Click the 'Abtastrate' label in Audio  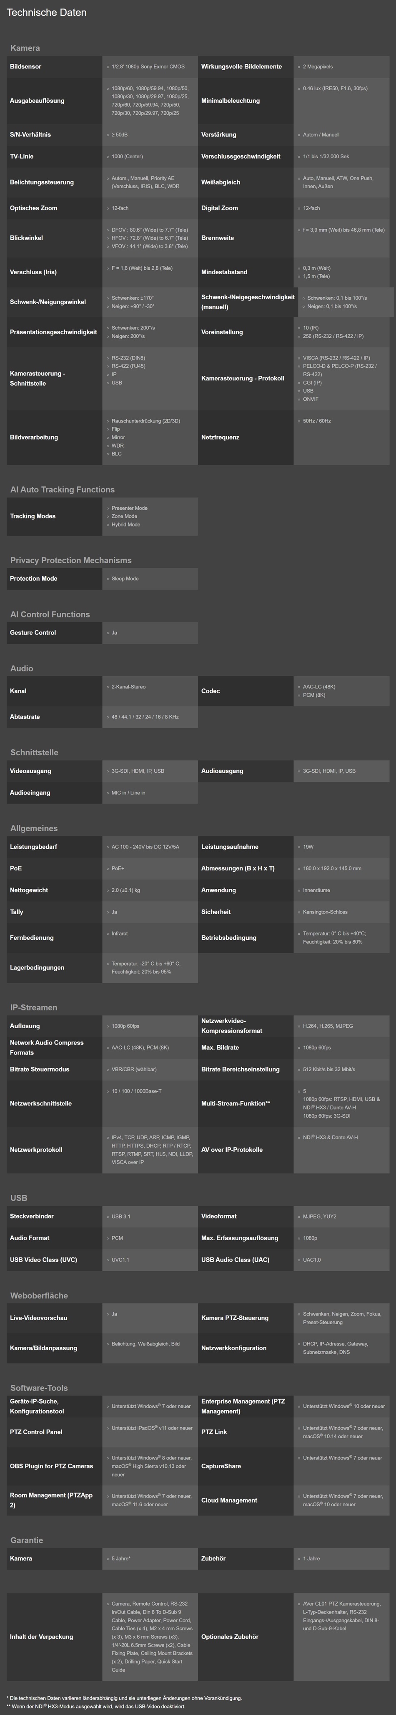pos(25,717)
